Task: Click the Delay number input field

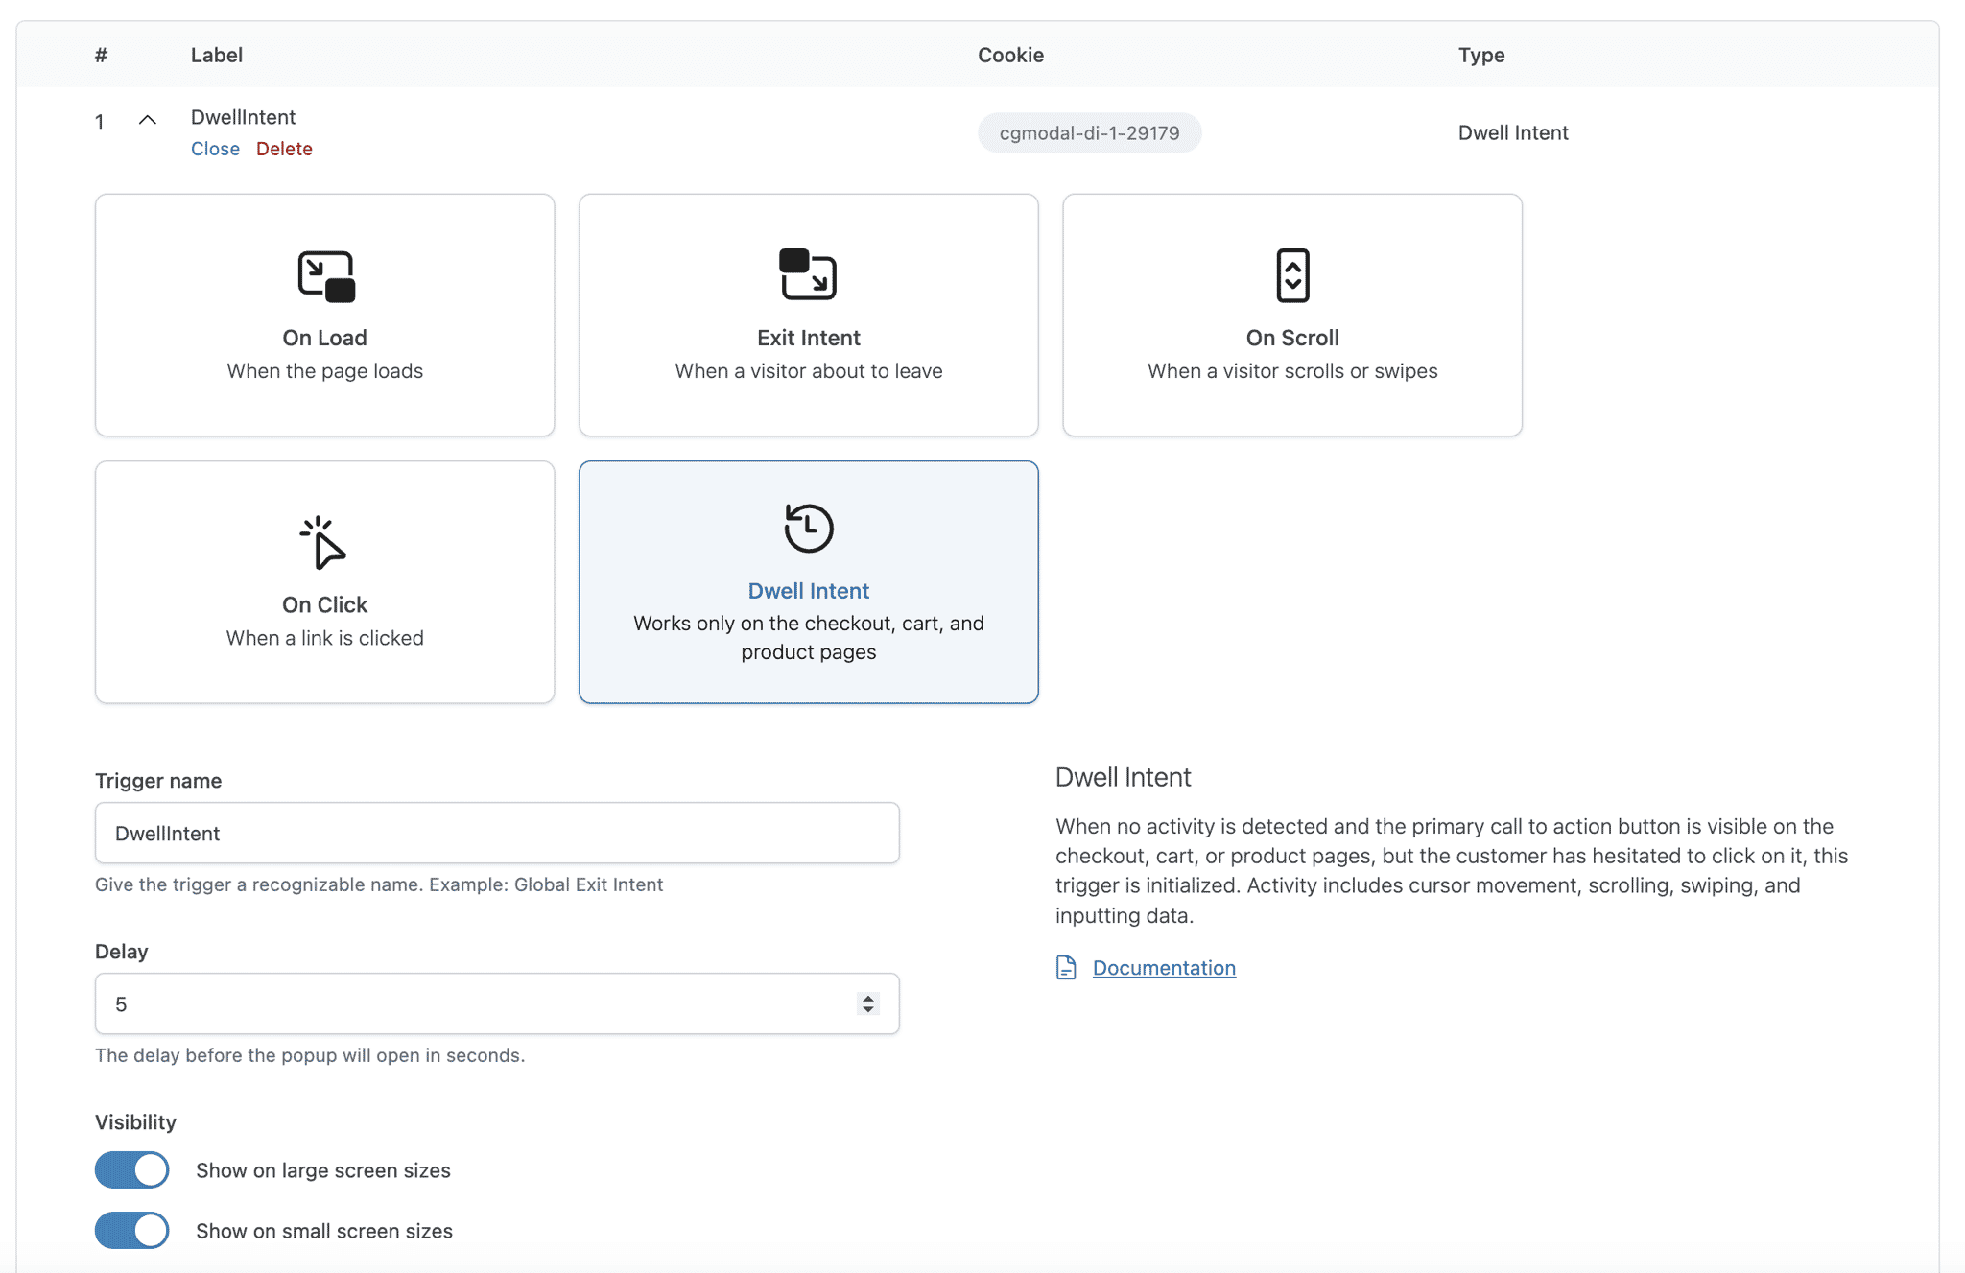Action: click(x=497, y=1003)
